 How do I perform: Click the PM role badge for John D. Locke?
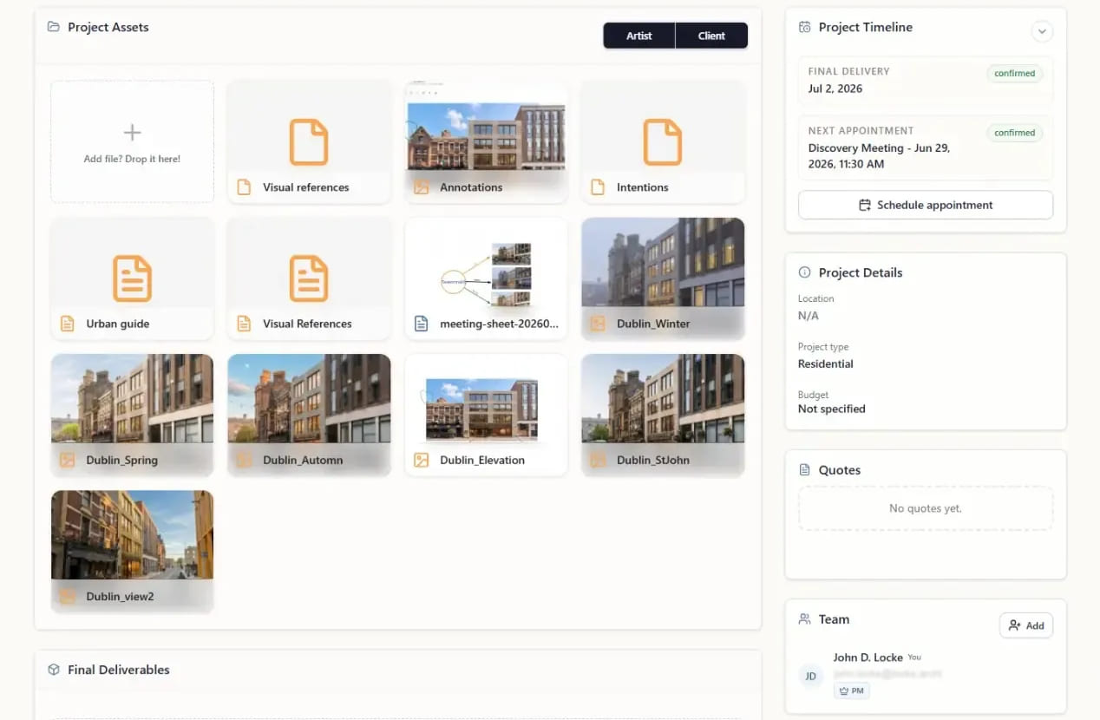pyautogui.click(x=852, y=691)
